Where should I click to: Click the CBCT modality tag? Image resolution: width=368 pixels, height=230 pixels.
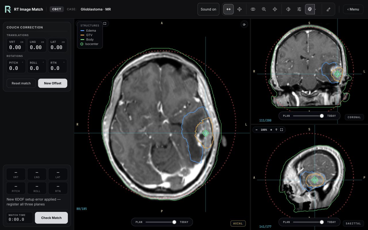(57, 9)
